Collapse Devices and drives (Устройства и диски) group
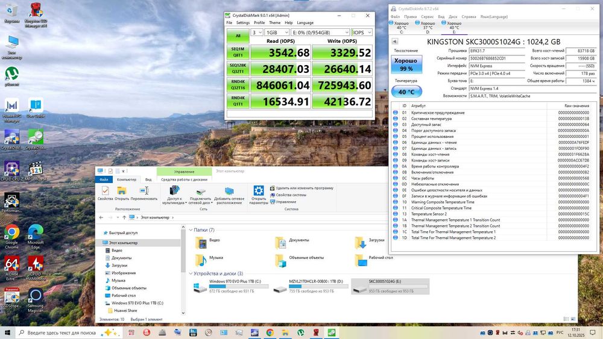 coord(191,273)
